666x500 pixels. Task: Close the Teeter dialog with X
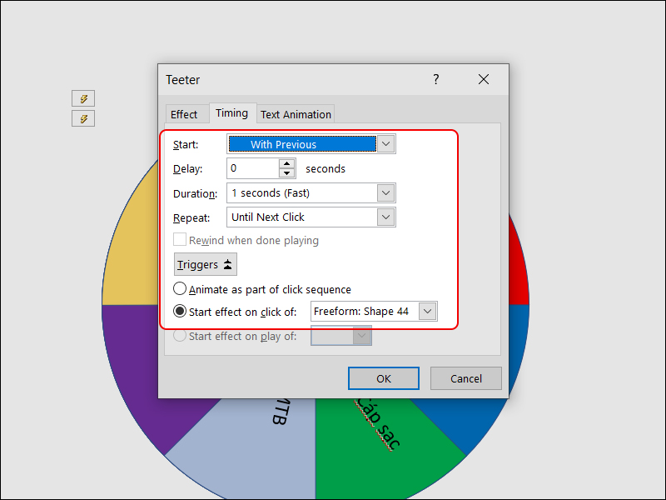point(484,80)
